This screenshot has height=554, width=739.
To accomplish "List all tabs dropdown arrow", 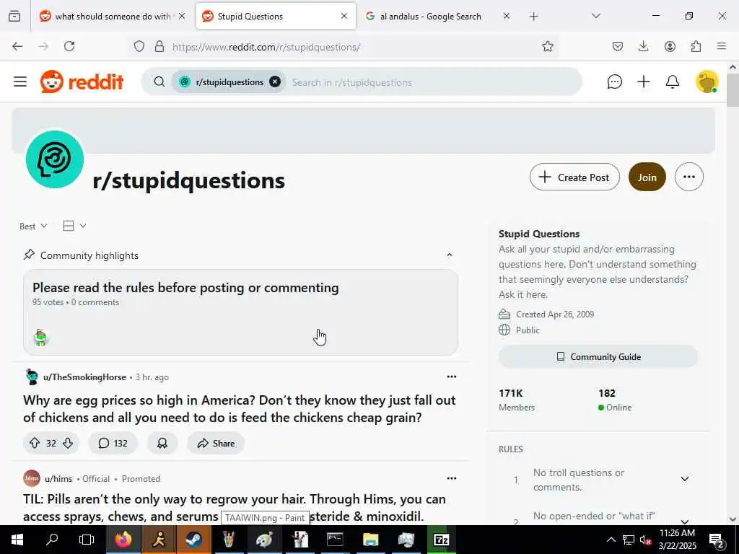I will pyautogui.click(x=596, y=16).
